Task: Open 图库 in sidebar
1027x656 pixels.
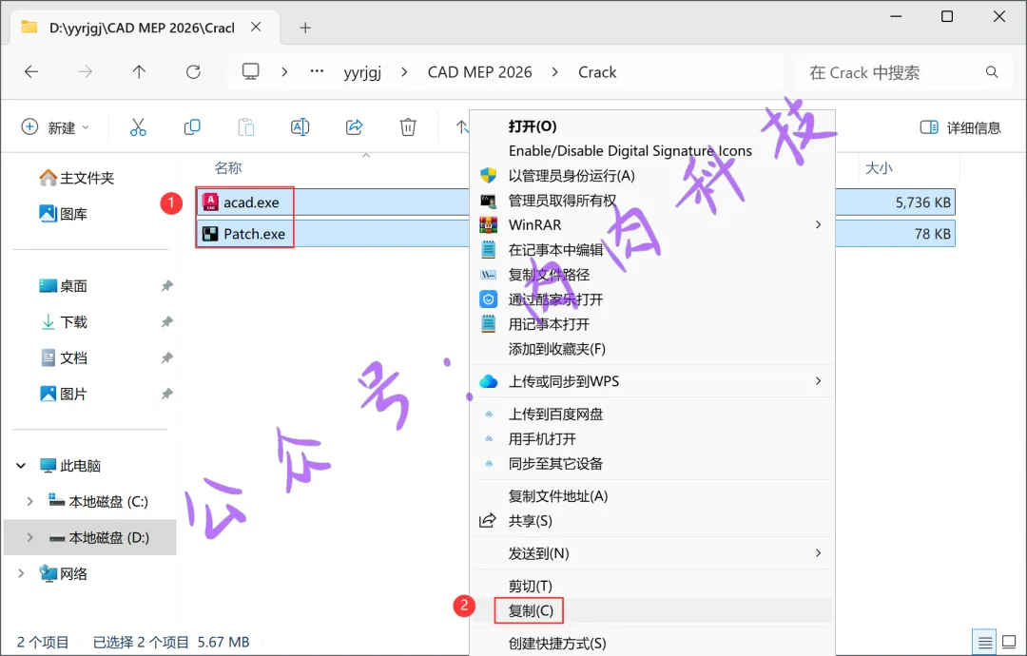Action: click(x=64, y=213)
